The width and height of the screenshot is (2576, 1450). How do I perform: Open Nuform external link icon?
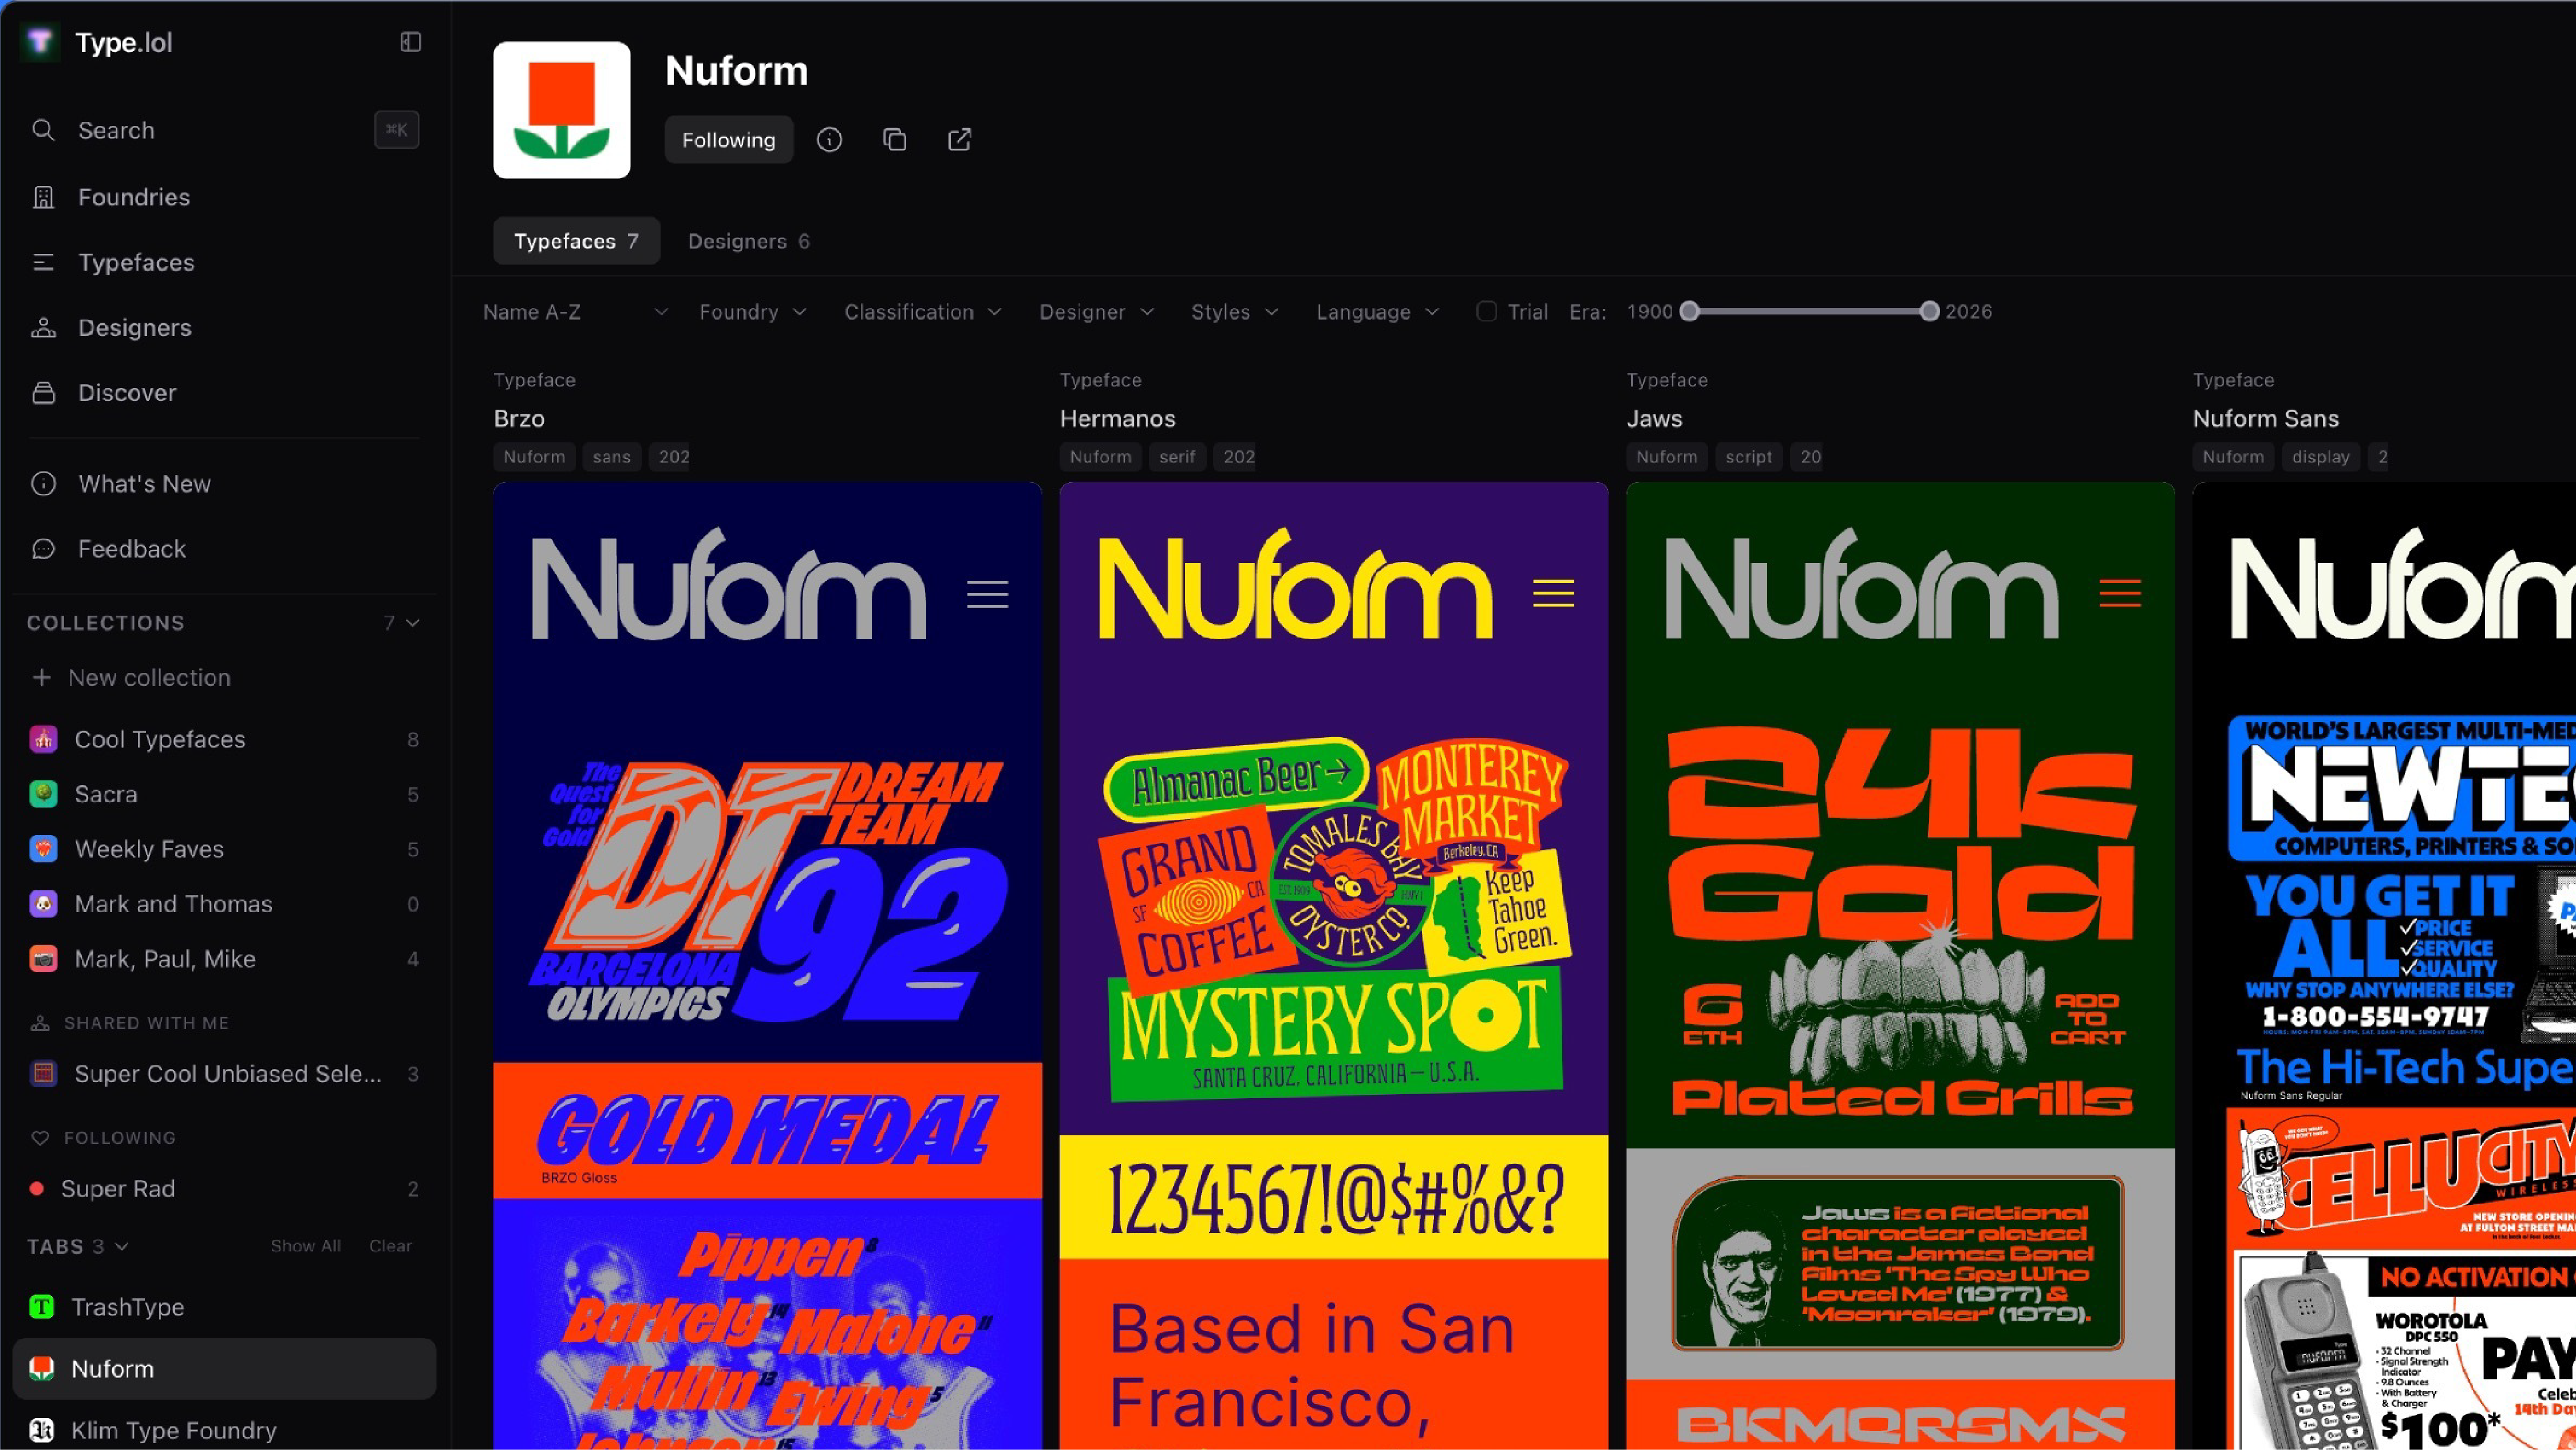coord(959,140)
